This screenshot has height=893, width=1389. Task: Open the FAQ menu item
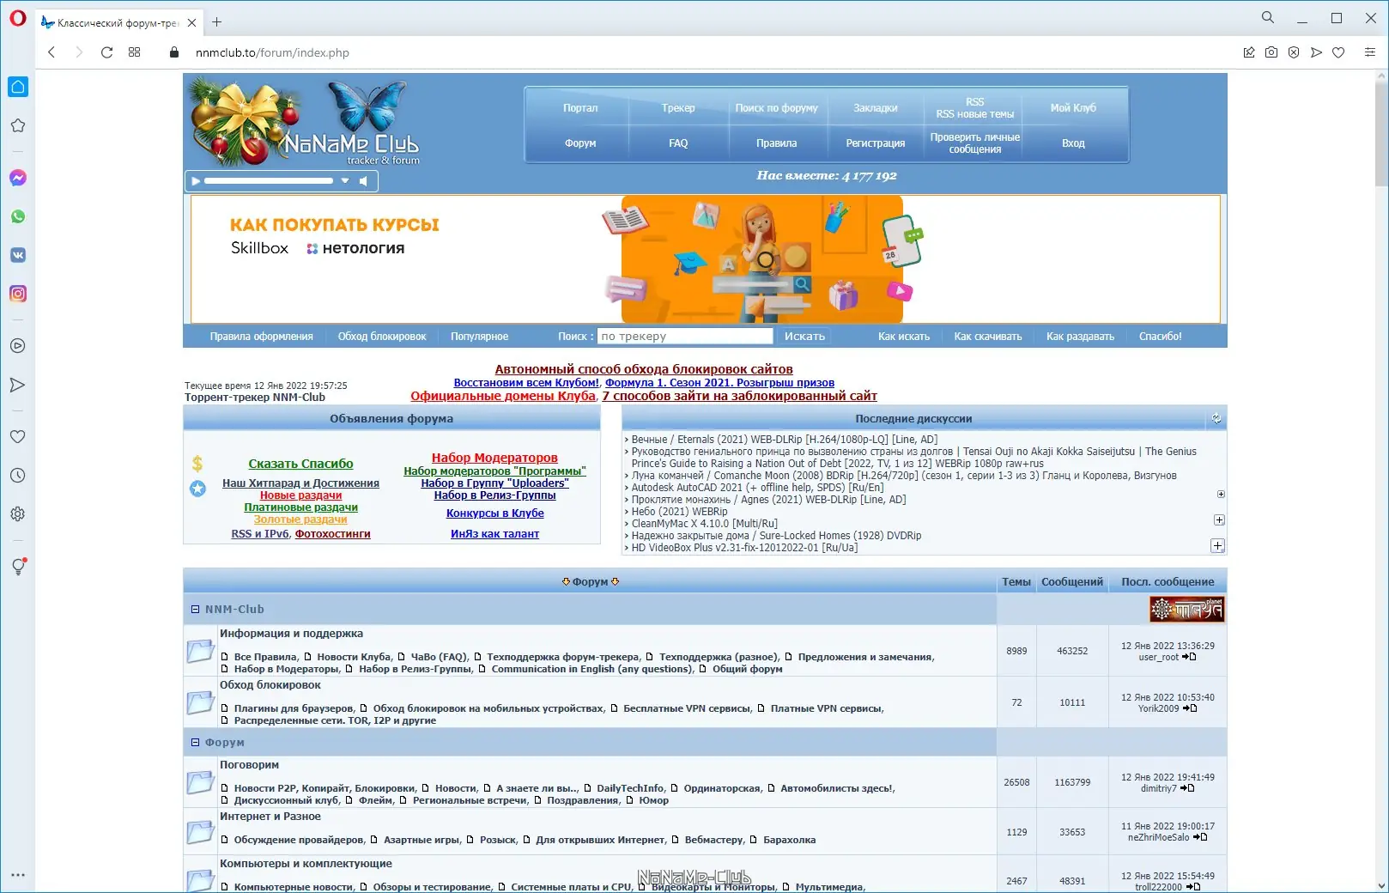(678, 143)
